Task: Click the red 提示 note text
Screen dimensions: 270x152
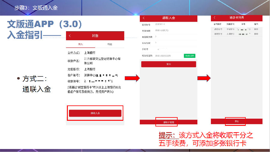Action: point(206,139)
